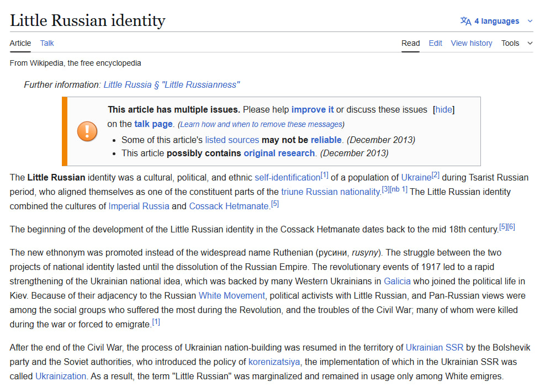The image size is (545, 387).
Task: Click the [nb 1] note reference
Action: [399, 189]
